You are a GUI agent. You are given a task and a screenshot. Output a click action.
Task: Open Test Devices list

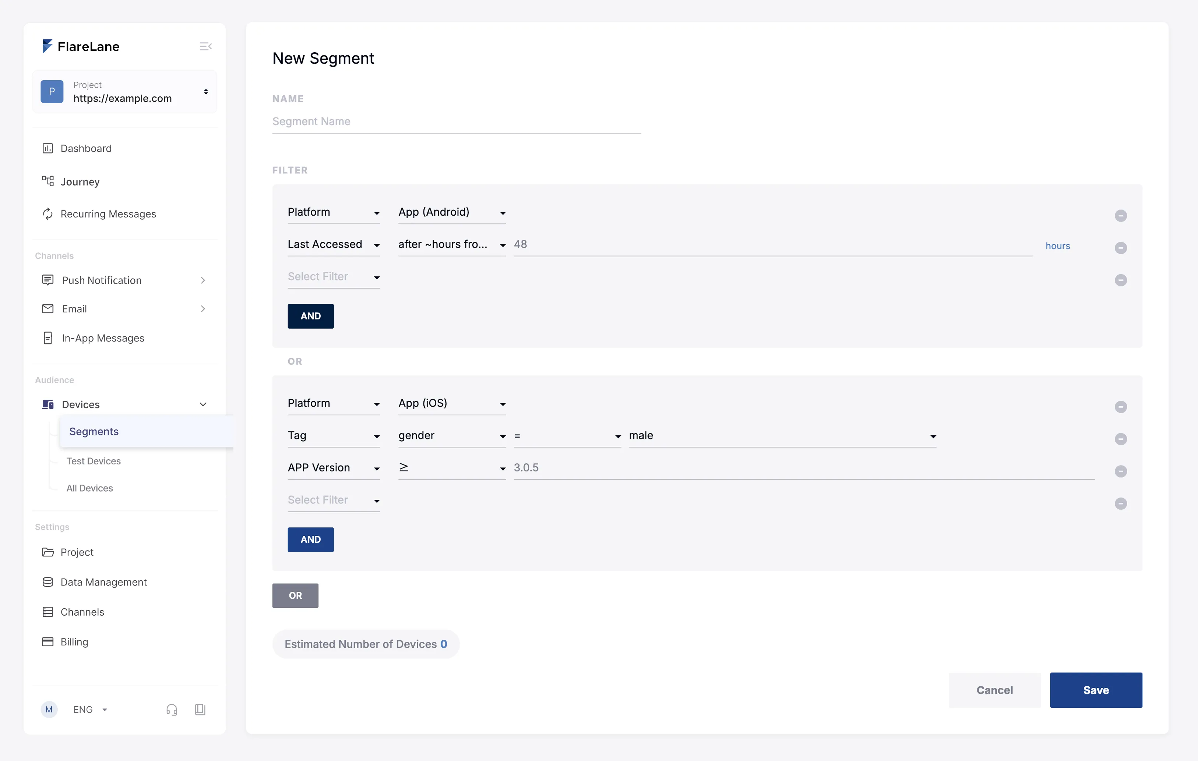(x=94, y=461)
